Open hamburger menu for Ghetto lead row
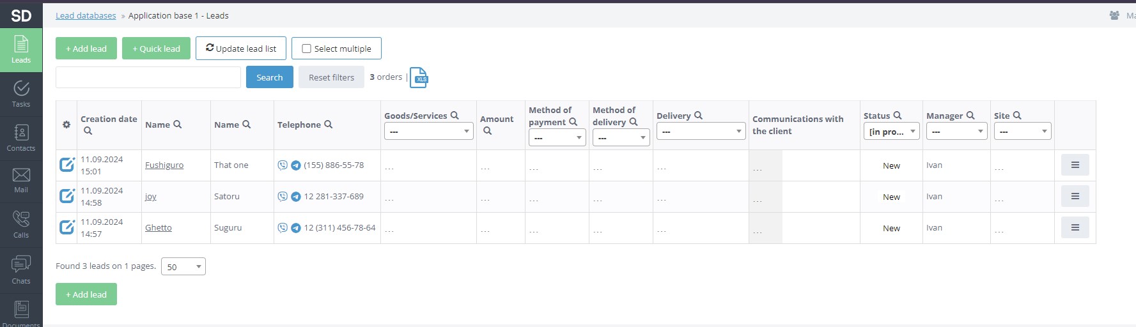Image resolution: width=1136 pixels, height=327 pixels. point(1075,228)
